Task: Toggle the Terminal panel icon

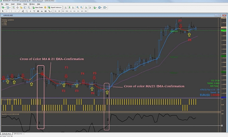Action: click(x=25, y=7)
